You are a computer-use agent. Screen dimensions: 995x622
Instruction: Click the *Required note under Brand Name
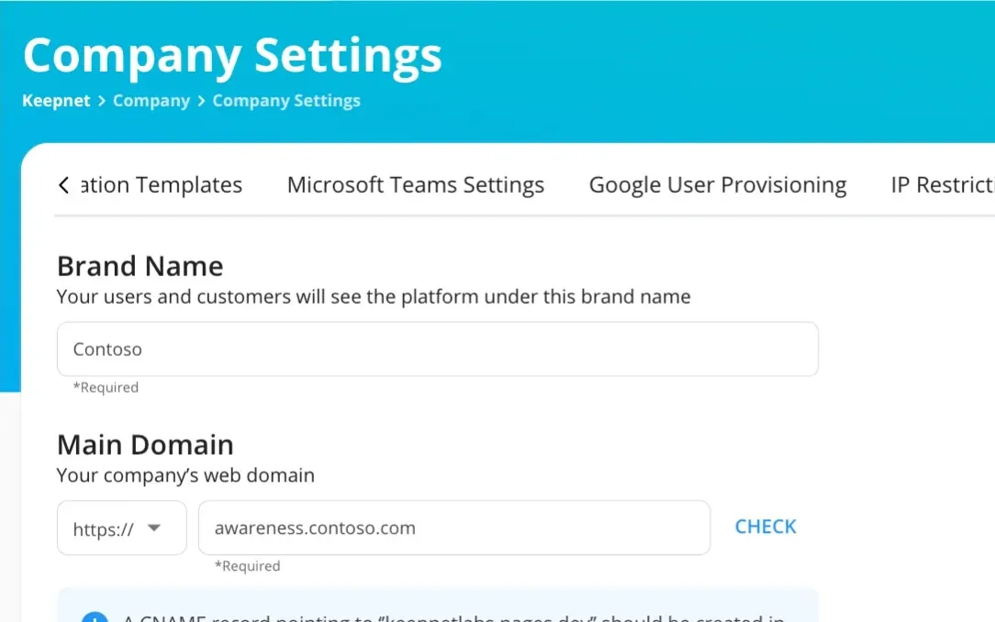(106, 387)
